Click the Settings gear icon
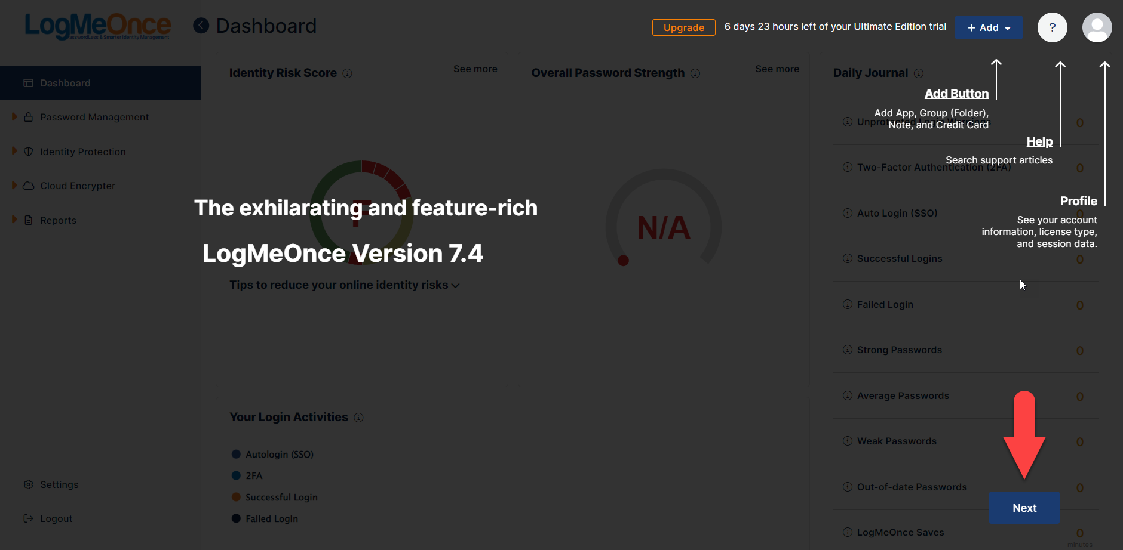This screenshot has width=1123, height=550. (28, 484)
